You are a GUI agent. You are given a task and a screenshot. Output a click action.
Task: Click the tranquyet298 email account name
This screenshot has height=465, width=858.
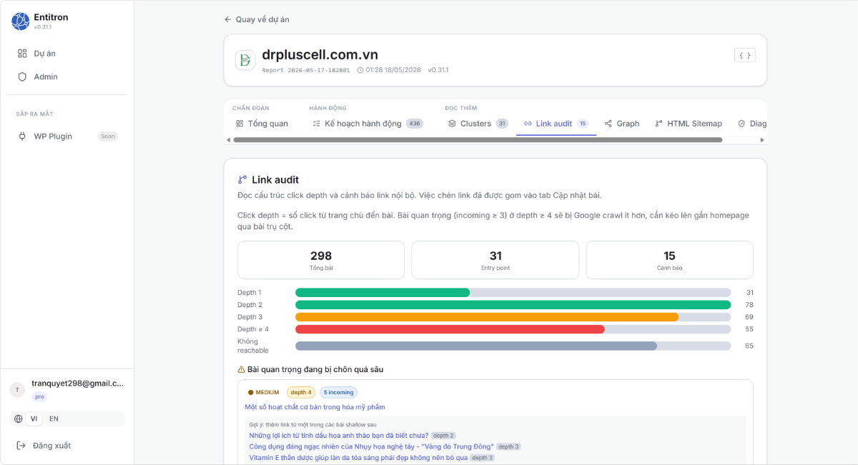click(77, 384)
